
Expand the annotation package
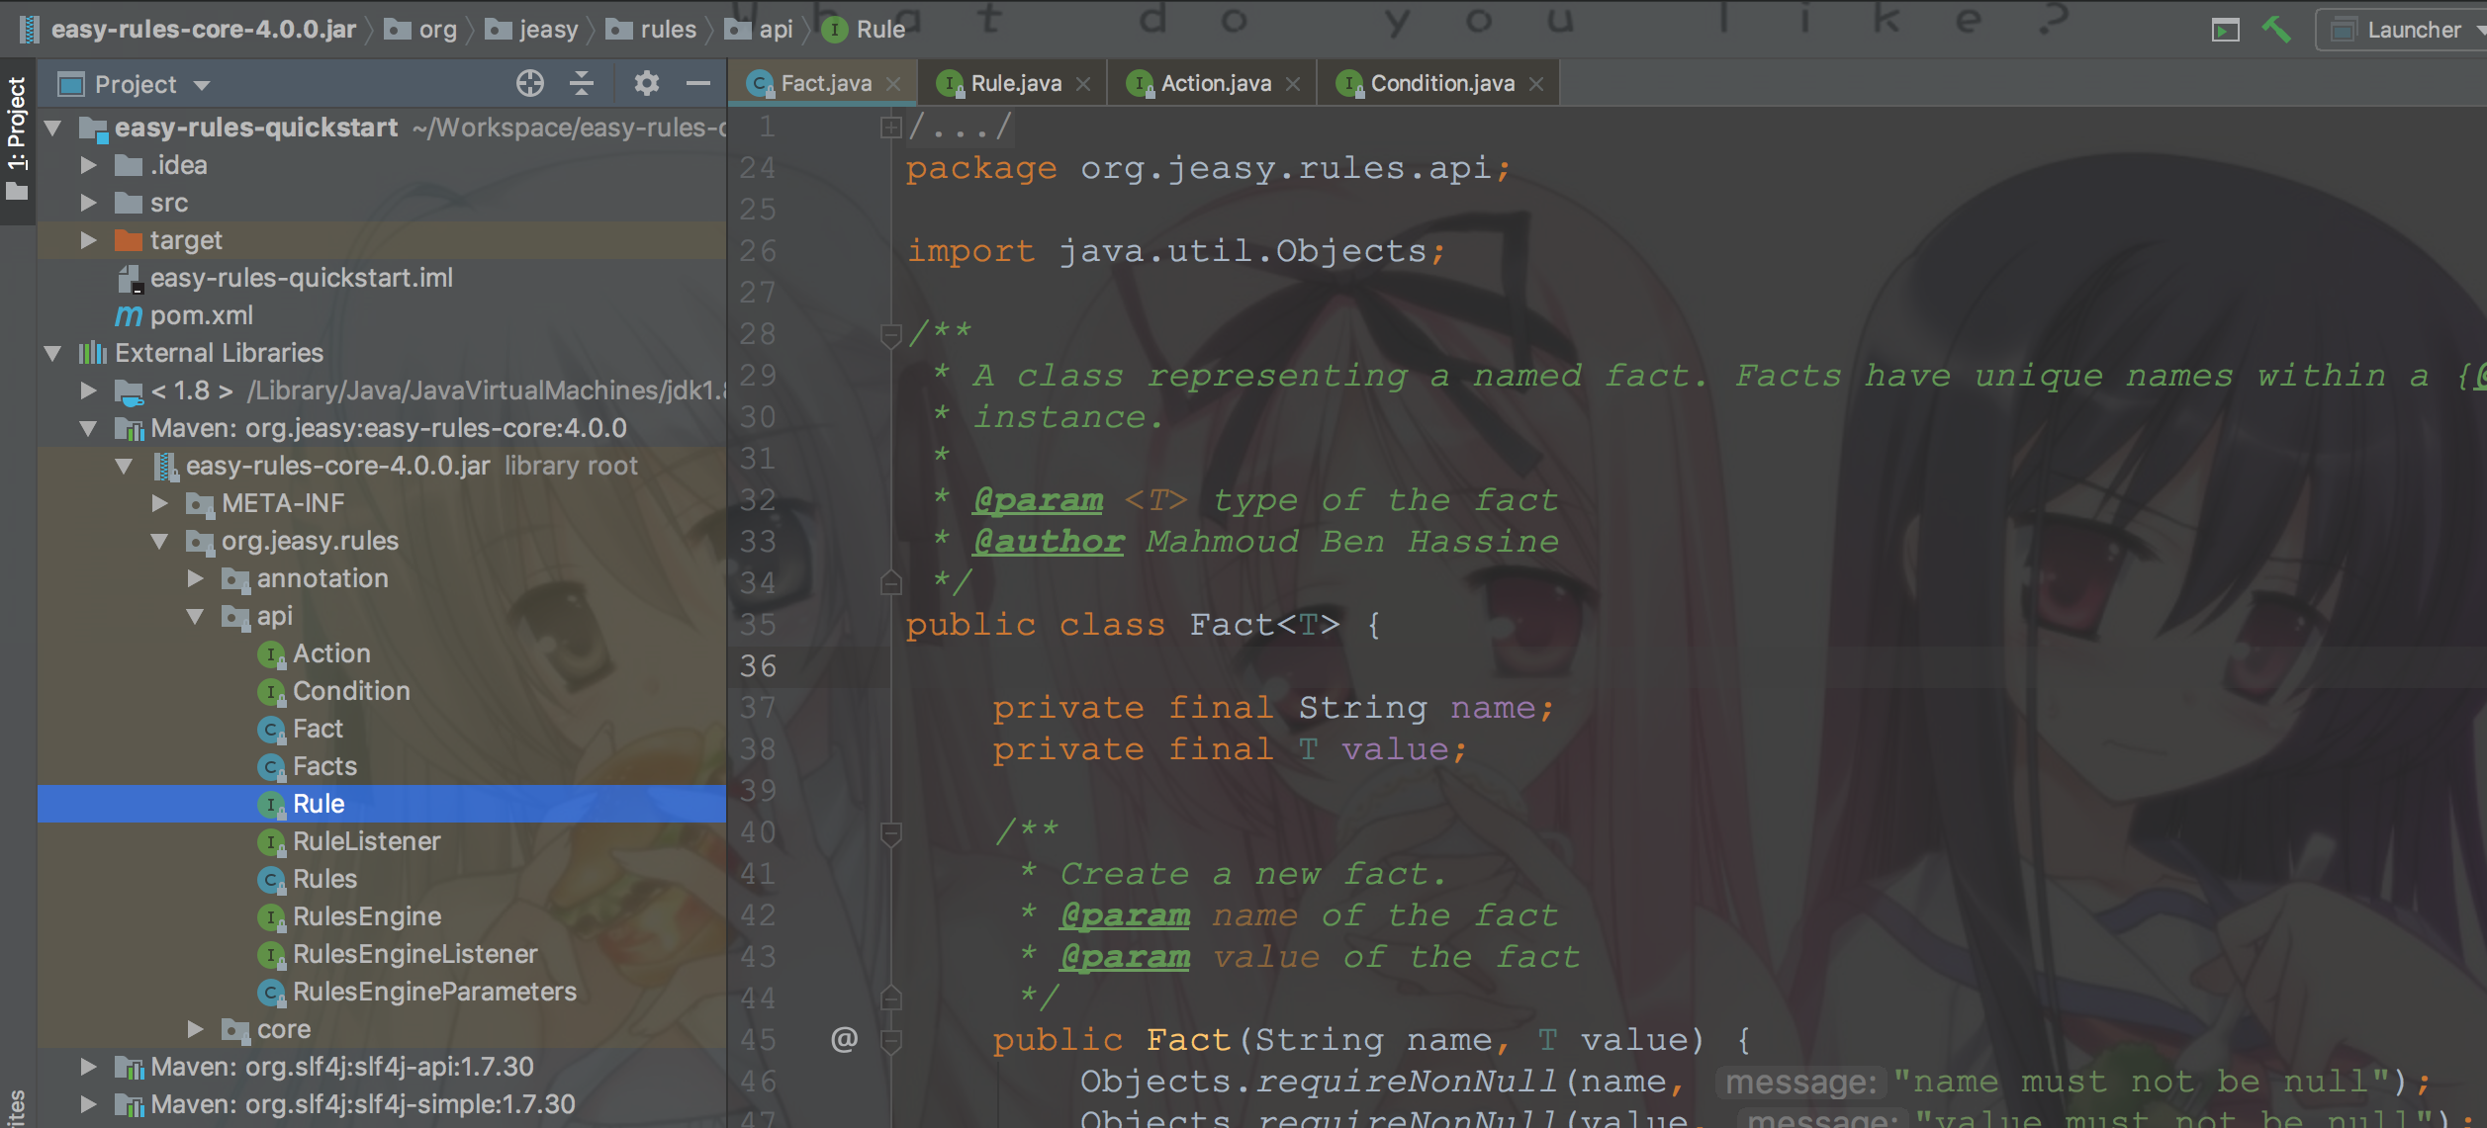click(x=195, y=578)
